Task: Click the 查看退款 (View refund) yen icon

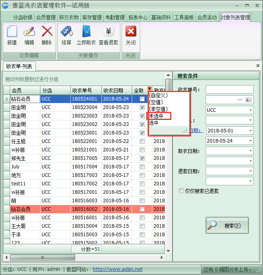Action: pos(108,32)
